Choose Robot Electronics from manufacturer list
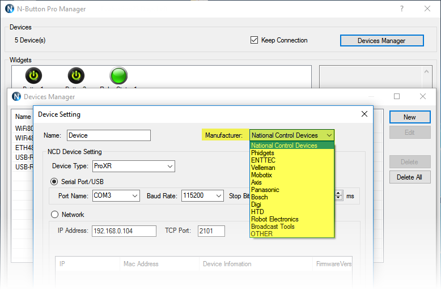441x290 pixels. tap(292, 219)
